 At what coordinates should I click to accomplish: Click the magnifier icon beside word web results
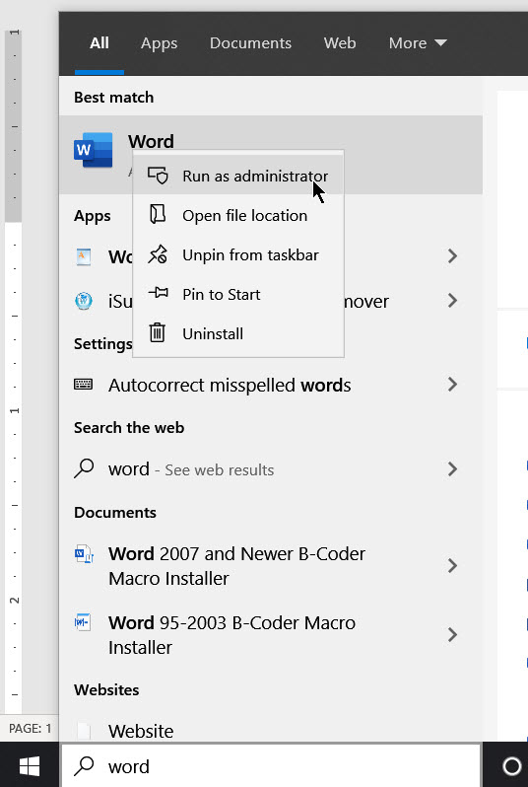click(84, 468)
